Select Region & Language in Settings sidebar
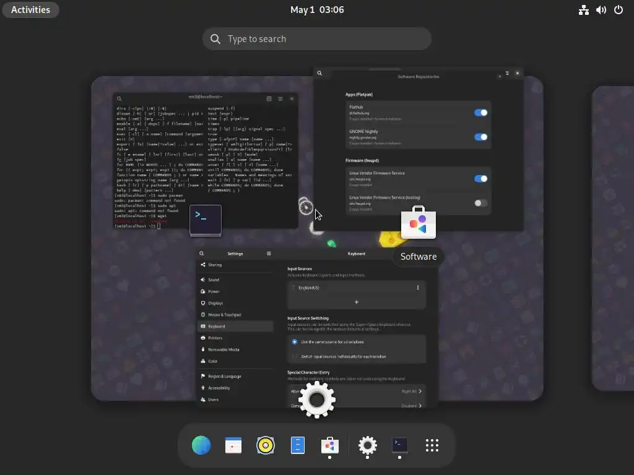Viewport: 634px width, 475px height. click(235, 376)
